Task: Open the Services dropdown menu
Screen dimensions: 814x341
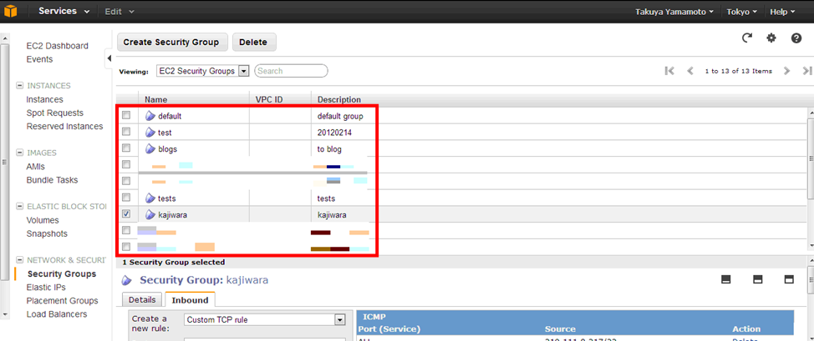Action: (x=64, y=12)
